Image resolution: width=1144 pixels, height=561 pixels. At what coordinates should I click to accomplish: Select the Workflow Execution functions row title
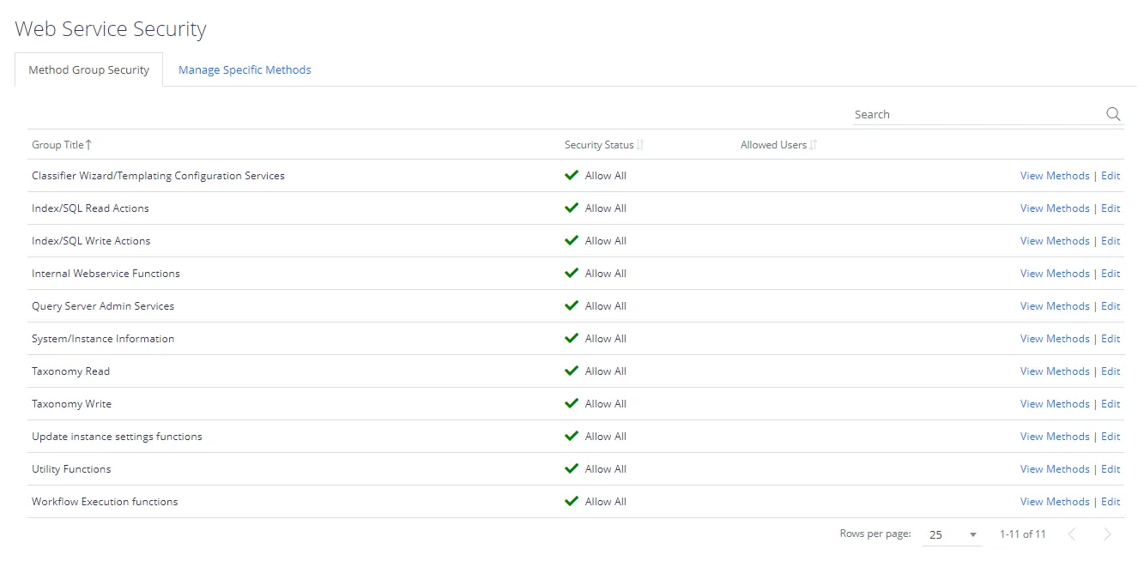[105, 502]
